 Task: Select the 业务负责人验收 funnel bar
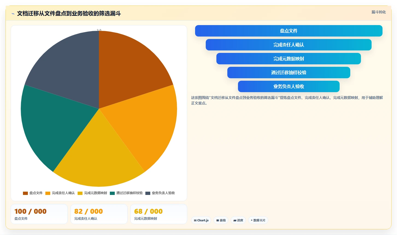tap(289, 86)
